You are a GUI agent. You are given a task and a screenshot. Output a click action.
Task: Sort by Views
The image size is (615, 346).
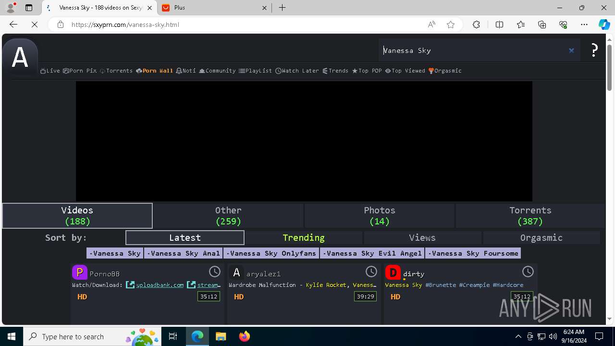(422, 237)
